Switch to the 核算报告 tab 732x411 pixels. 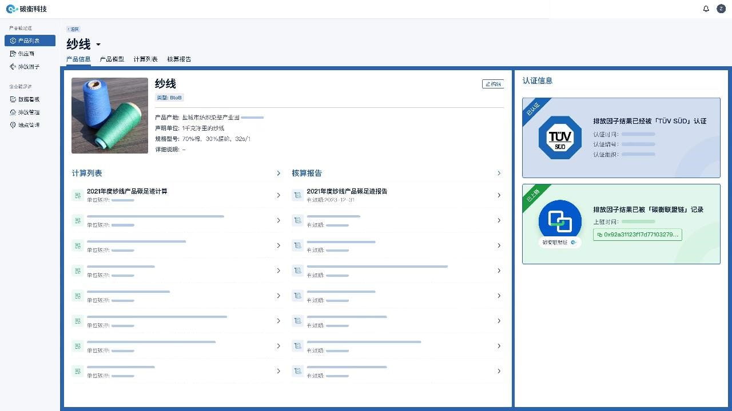coord(179,59)
